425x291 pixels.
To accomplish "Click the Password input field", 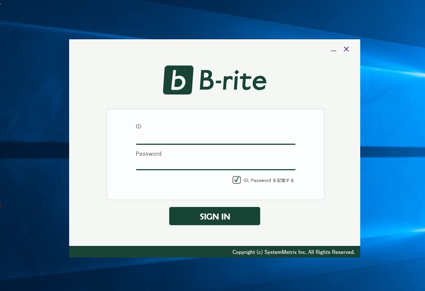I will pos(215,164).
